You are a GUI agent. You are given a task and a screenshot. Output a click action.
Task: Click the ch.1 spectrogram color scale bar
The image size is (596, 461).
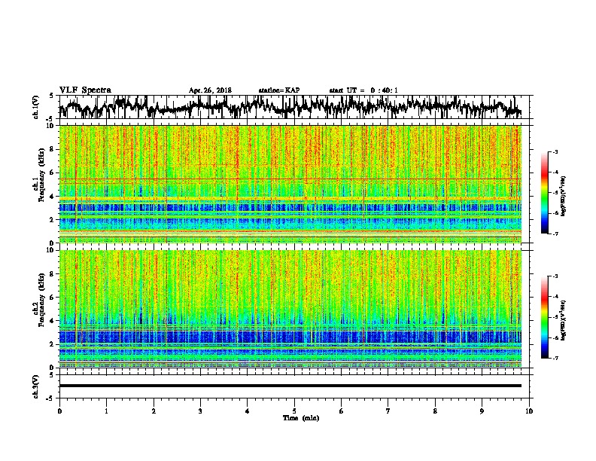(x=544, y=193)
